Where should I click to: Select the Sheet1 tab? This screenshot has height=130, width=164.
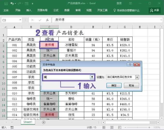click(28, 122)
